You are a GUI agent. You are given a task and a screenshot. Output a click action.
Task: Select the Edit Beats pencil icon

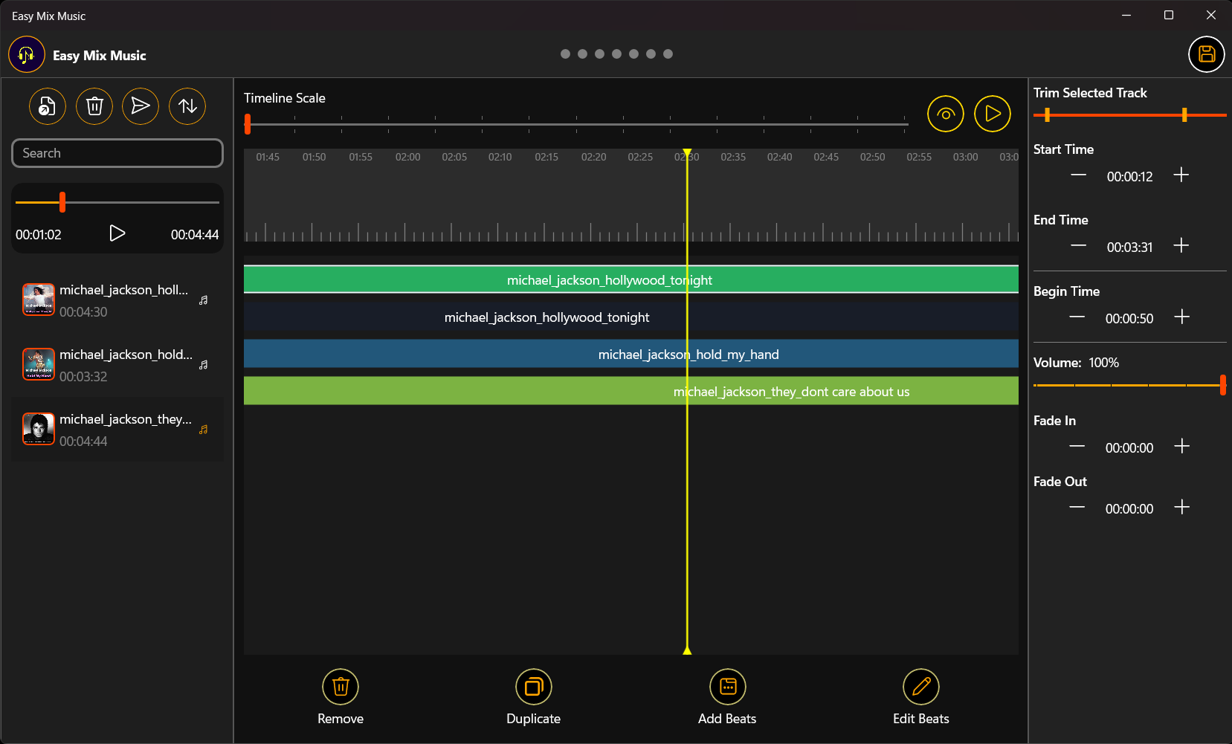coord(920,686)
